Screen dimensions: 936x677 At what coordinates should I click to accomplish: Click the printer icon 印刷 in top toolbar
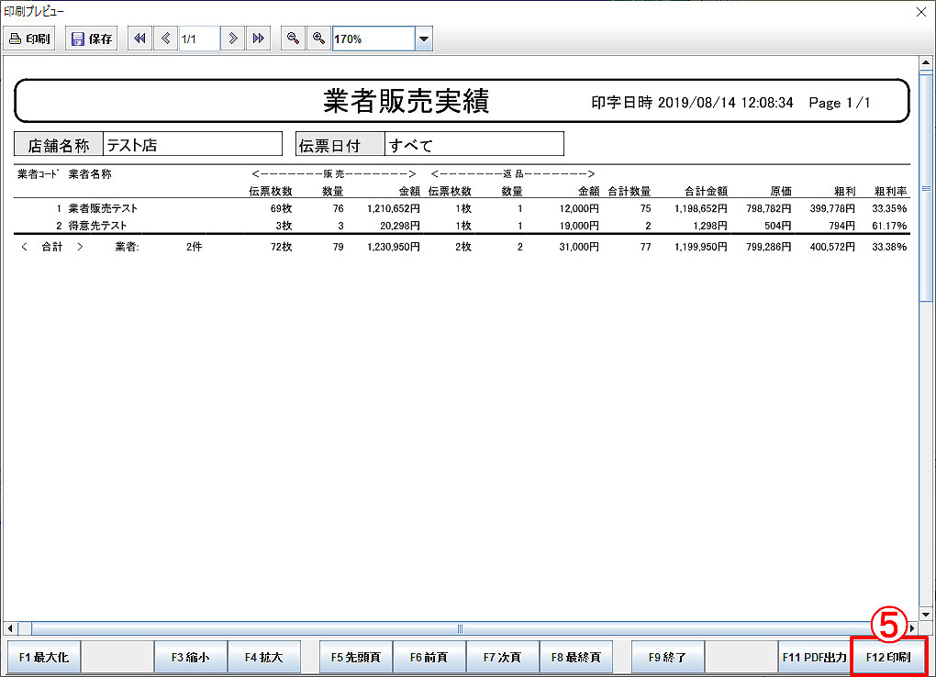click(30, 39)
